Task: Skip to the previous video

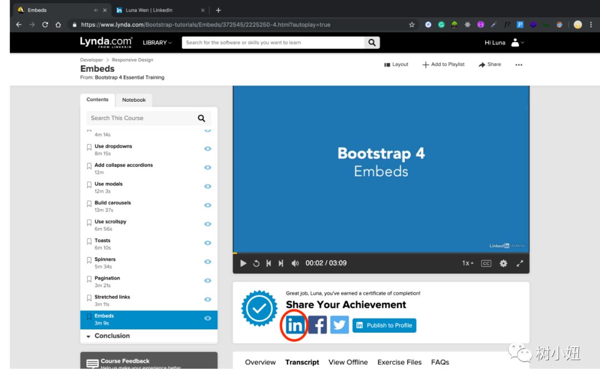Action: (269, 263)
